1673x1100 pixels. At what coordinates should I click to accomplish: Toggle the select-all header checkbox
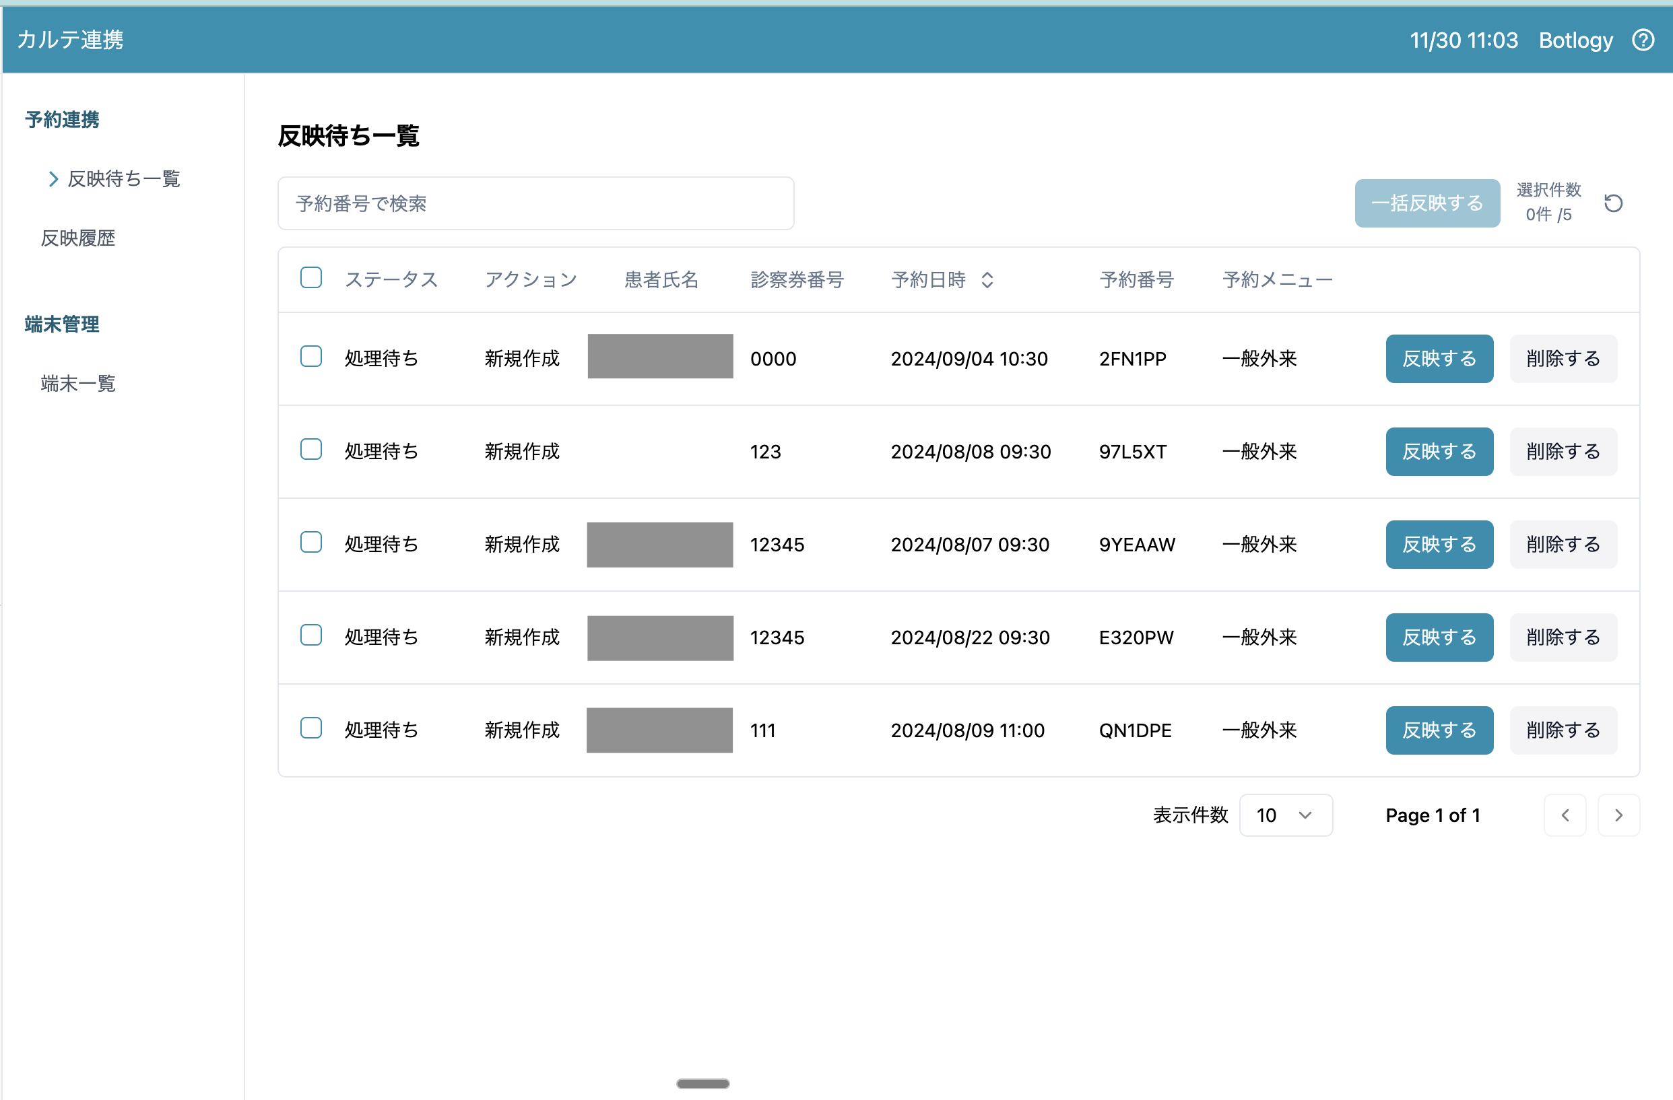point(310,278)
